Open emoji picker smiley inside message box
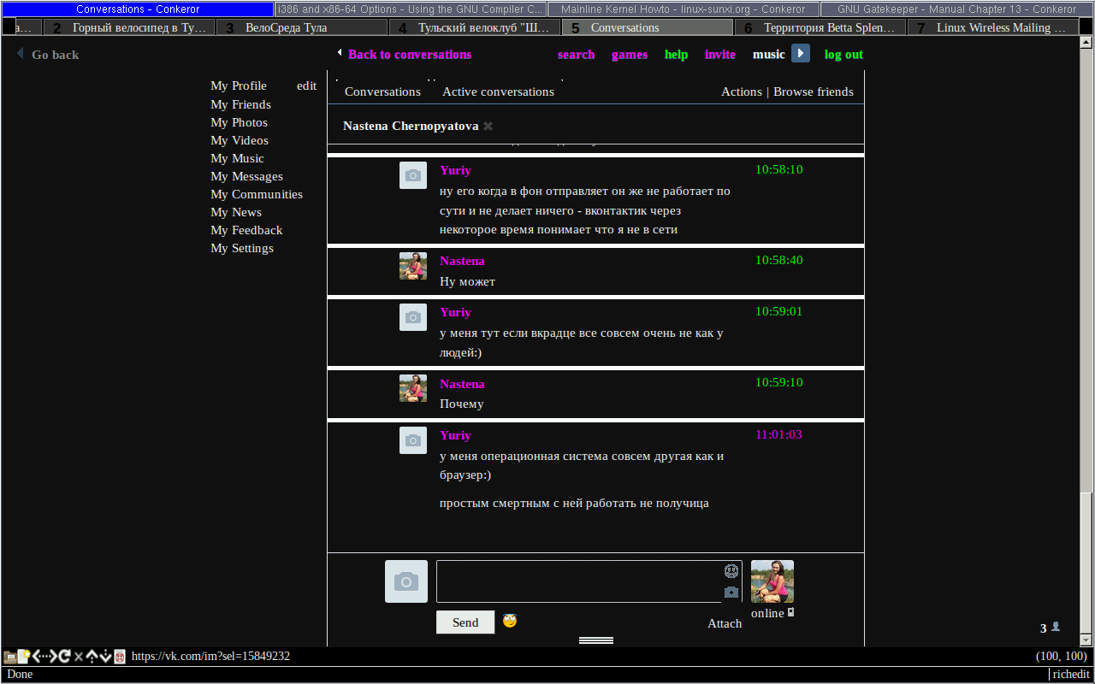 (x=731, y=571)
